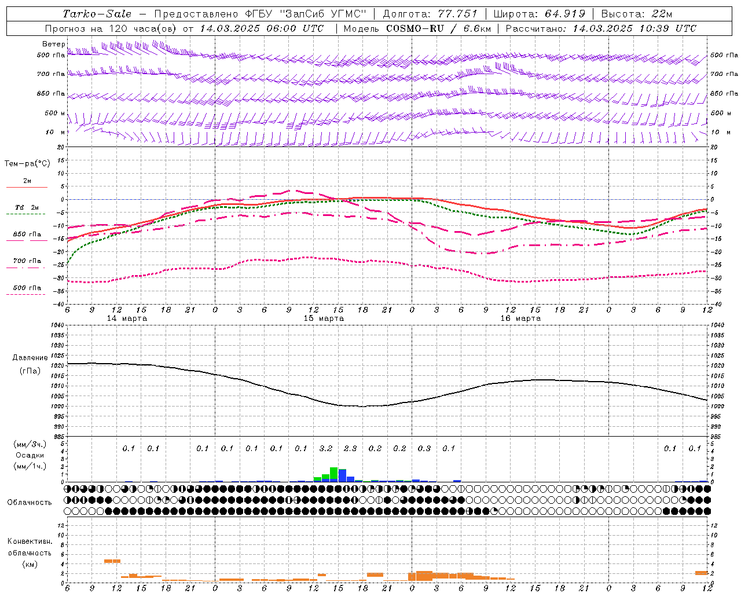Click the "850 гПа" temperature legend entry
Screen dimensions: 741x593
27,234
